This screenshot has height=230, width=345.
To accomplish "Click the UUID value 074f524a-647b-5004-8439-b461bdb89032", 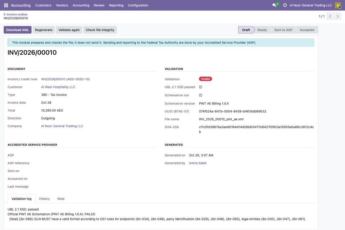I will tap(232, 111).
